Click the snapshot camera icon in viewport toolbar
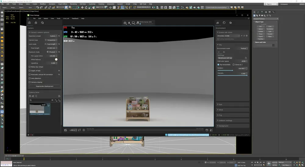 tap(125, 23)
